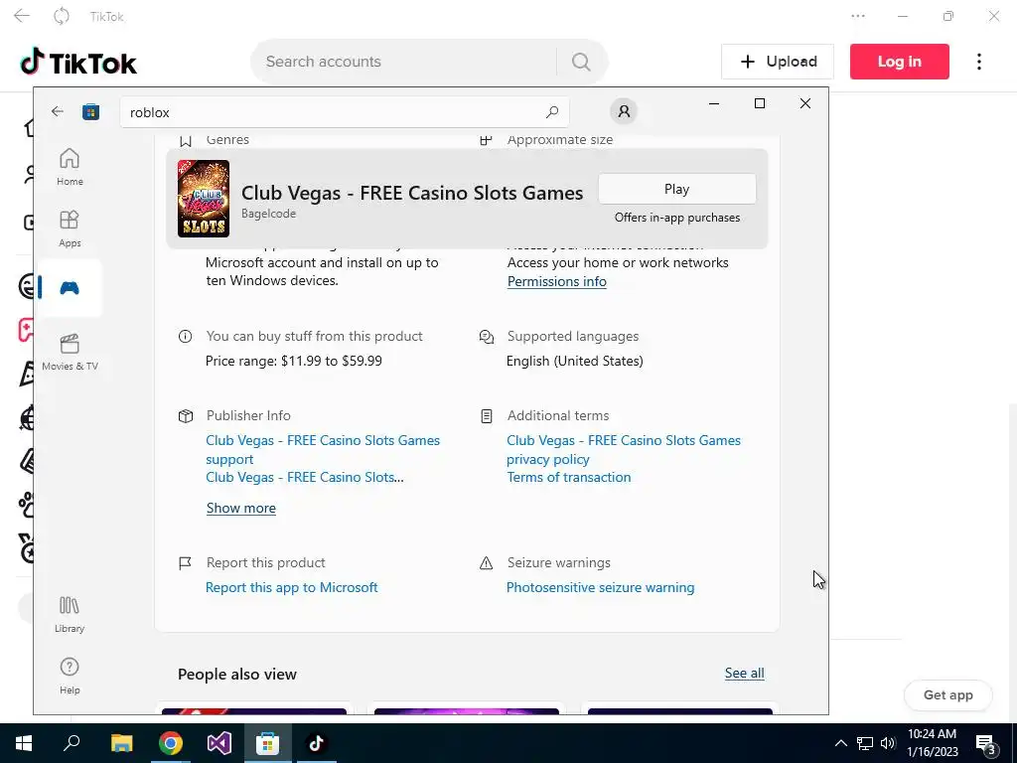
Task: Click info icon beside buy stuff text
Action: tap(185, 336)
